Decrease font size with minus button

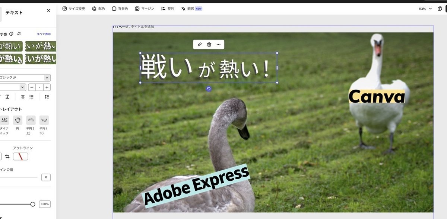coord(32,87)
